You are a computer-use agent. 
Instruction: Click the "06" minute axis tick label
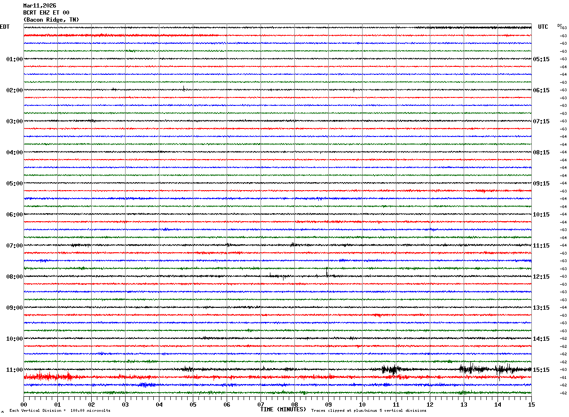227,405
